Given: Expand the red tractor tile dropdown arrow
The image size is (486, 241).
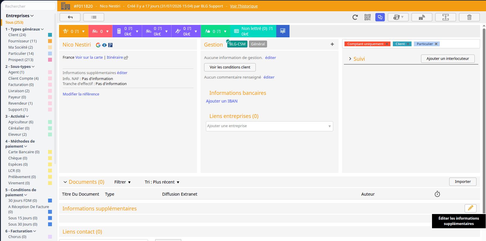Looking at the screenshot, I should [x=107, y=31].
